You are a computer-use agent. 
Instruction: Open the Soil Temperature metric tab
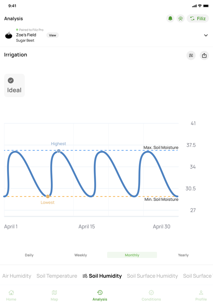(x=57, y=276)
